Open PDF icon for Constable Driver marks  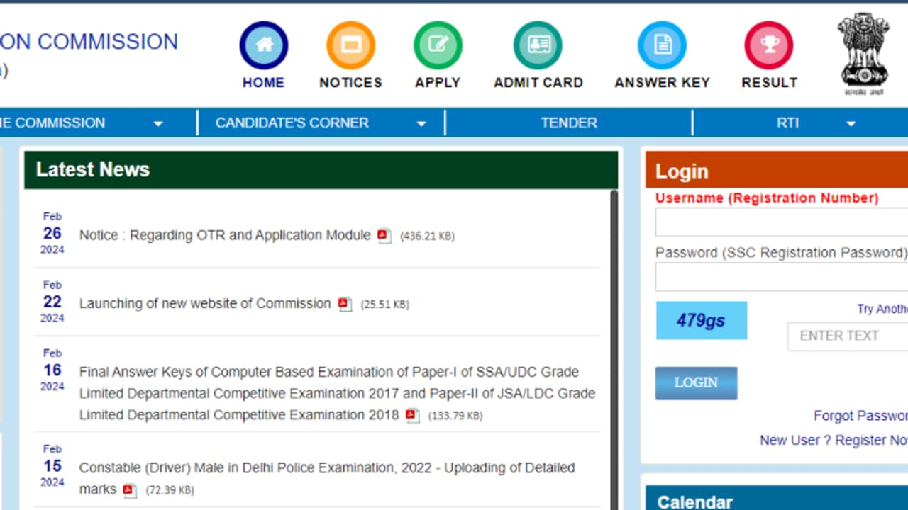pyautogui.click(x=129, y=490)
